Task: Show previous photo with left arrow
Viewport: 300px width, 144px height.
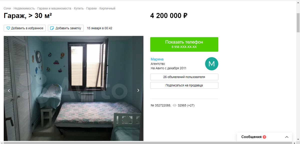Action: [x=9, y=90]
